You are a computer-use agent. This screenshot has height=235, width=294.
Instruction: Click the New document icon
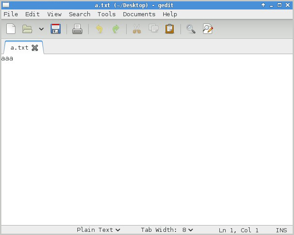(11, 29)
